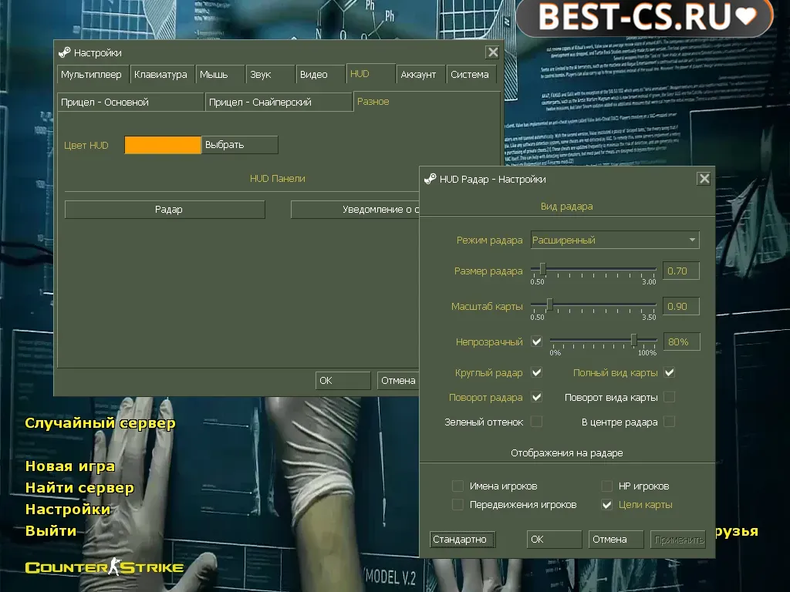Start Новая игра from main menu
The image size is (790, 592).
click(x=70, y=466)
